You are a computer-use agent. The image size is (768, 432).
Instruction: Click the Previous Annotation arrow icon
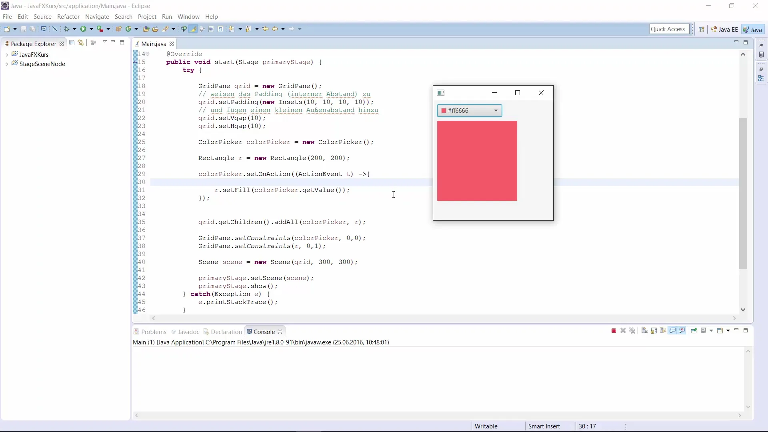[248, 29]
